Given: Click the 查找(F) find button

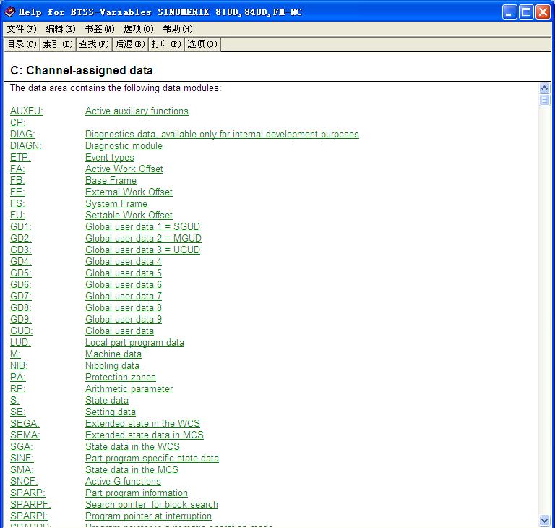Looking at the screenshot, I should coord(94,44).
